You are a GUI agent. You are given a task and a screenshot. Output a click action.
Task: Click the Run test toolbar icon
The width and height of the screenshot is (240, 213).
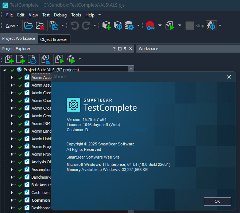[170, 26]
